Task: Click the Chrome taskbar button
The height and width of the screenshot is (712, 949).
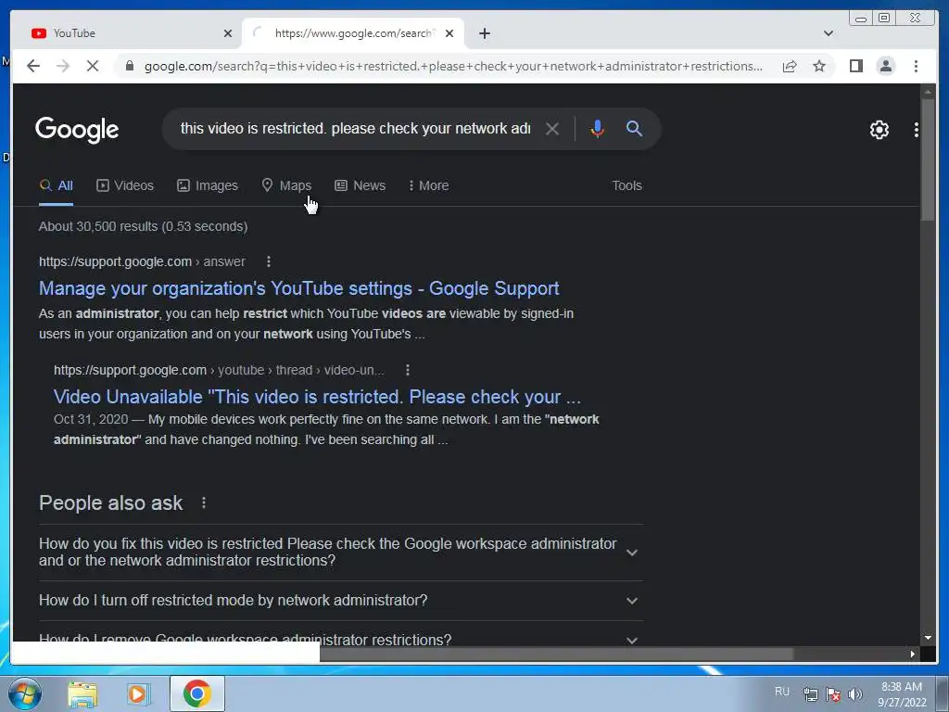Action: (196, 693)
